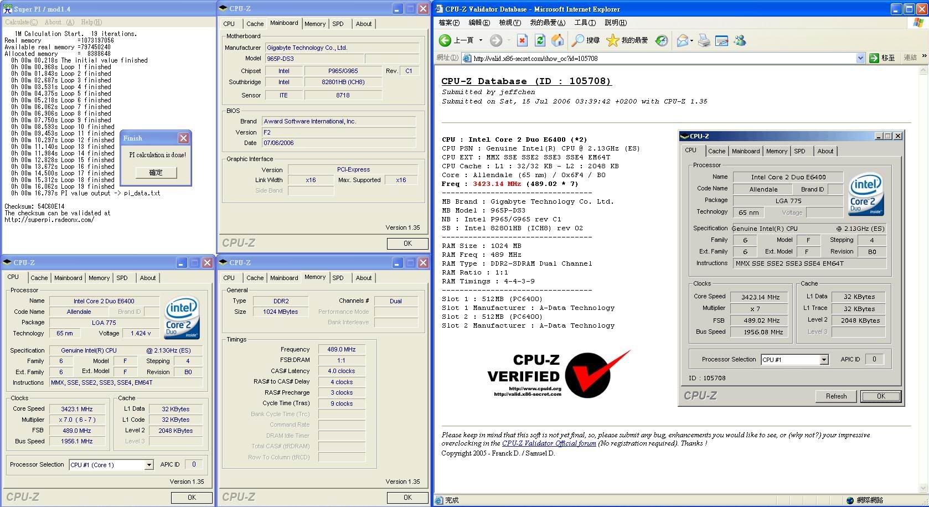Click the red Freq 3423.14 MHz text on webpage
The width and height of the screenshot is (929, 507).
pyautogui.click(x=497, y=184)
